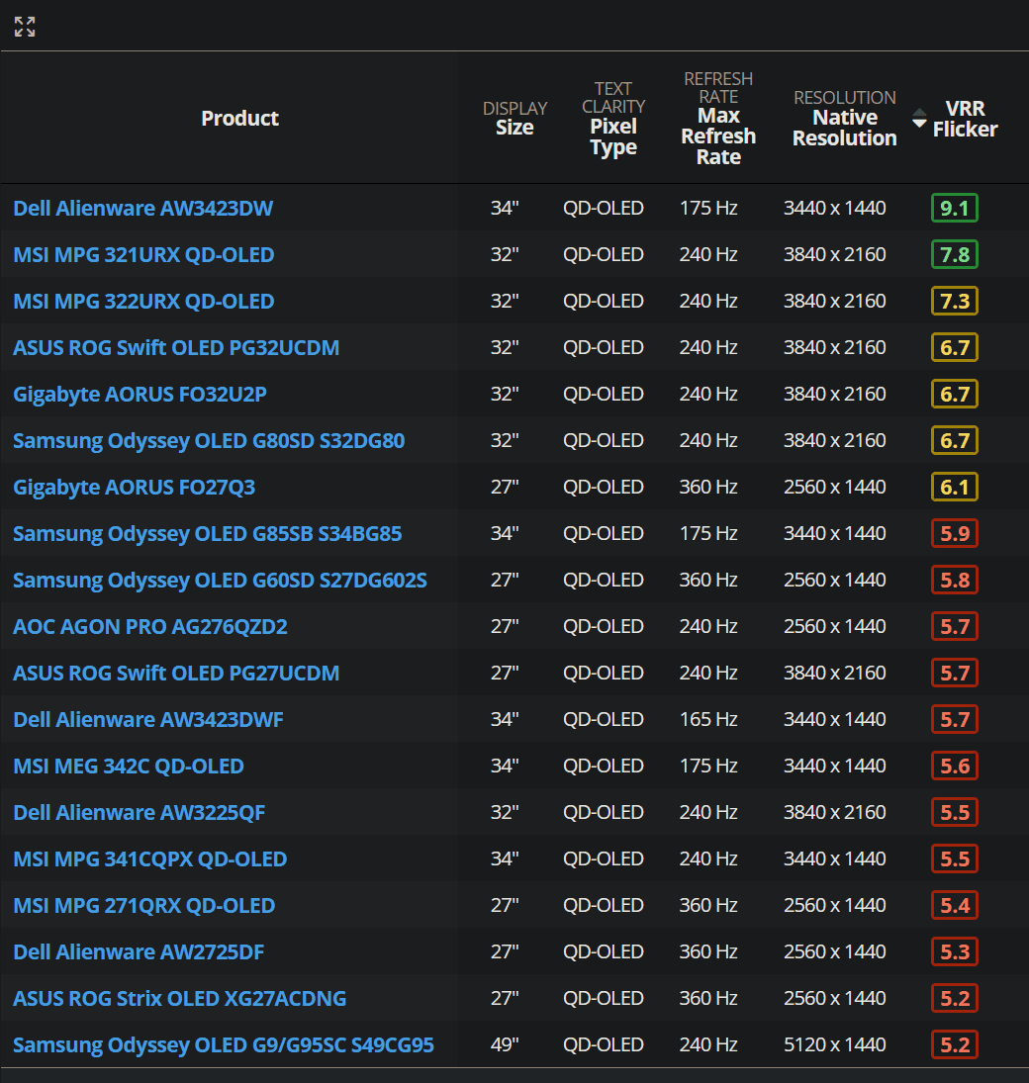Open MSI MPG 271QRX QD-OLED link
Viewport: 1029px width, 1083px height.
tap(143, 906)
